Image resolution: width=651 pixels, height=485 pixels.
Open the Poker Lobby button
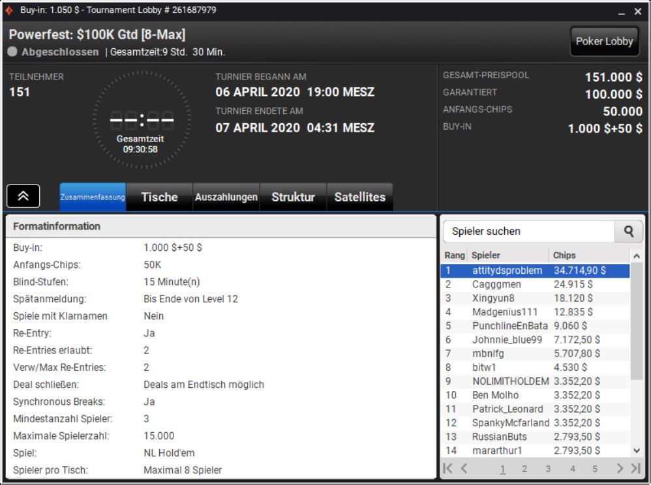coord(604,41)
